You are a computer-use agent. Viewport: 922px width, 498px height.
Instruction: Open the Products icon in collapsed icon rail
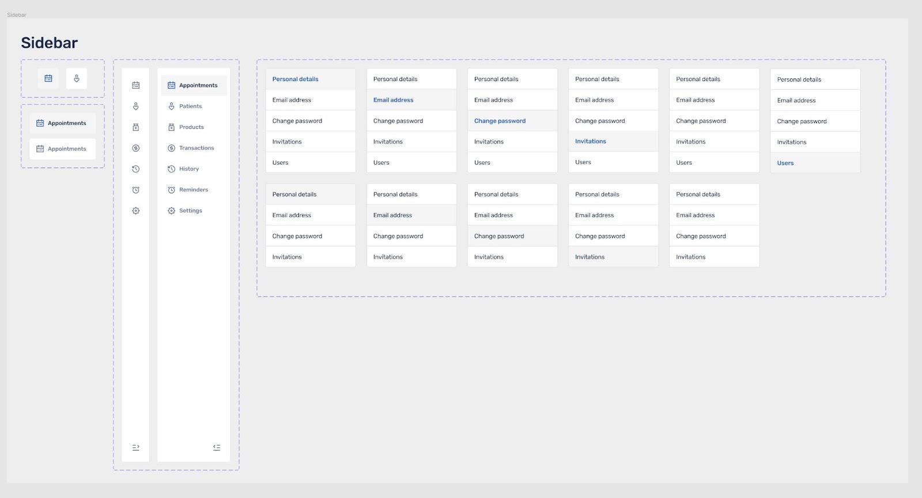[x=136, y=127]
